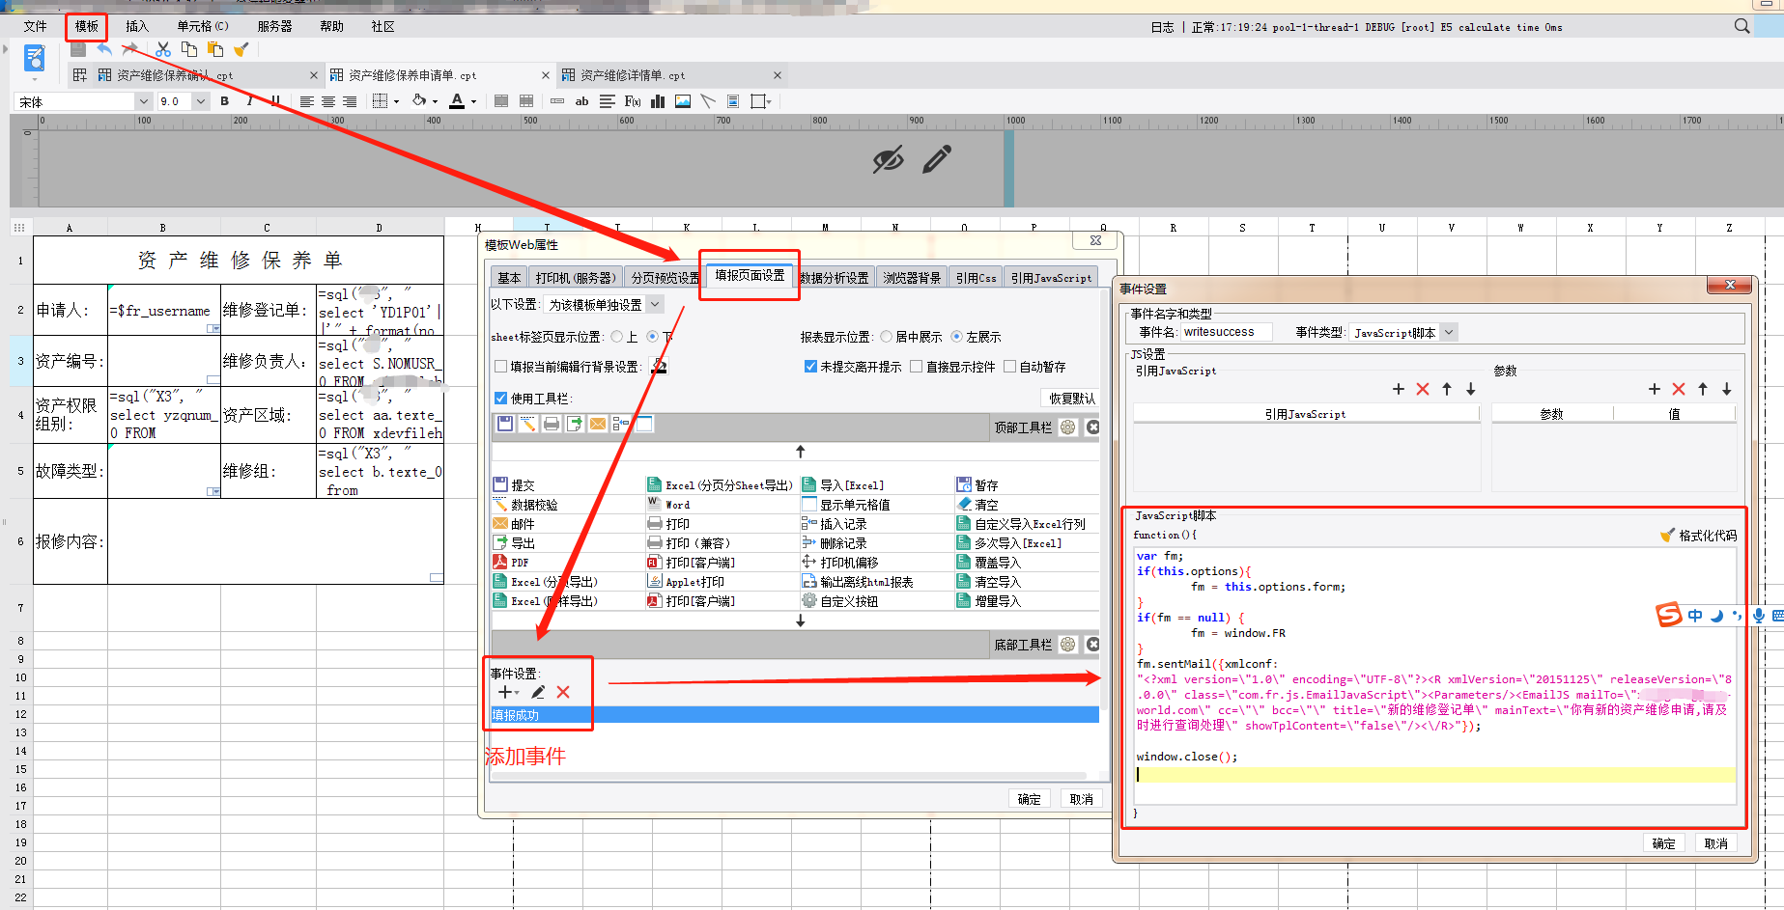
Task: Open top toolbar settings gear icon
Action: tap(1067, 427)
